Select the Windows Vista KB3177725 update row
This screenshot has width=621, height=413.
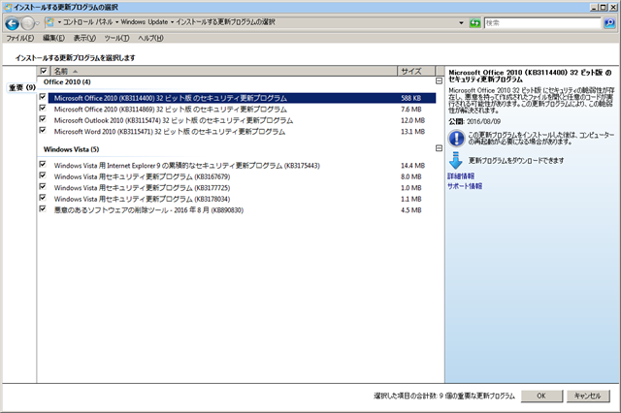(x=242, y=187)
